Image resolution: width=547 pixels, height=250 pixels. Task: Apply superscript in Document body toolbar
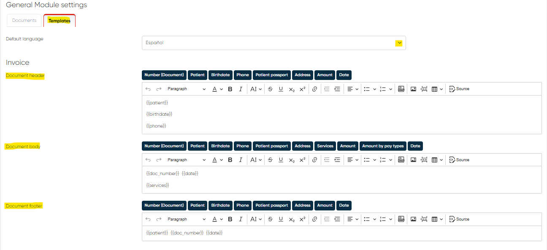pos(302,160)
